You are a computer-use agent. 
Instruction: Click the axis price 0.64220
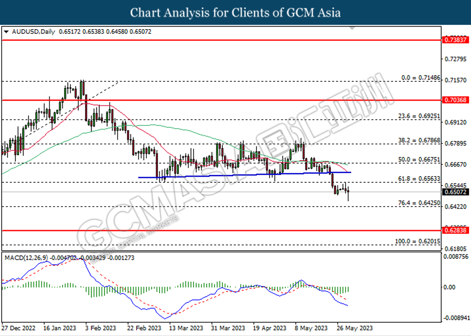[x=456, y=207]
